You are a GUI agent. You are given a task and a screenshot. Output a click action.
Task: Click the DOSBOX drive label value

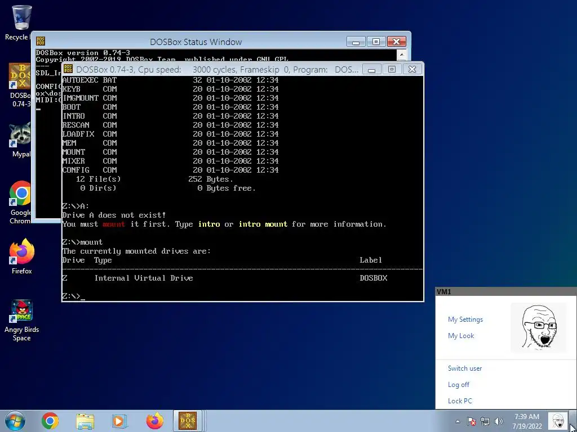(374, 278)
